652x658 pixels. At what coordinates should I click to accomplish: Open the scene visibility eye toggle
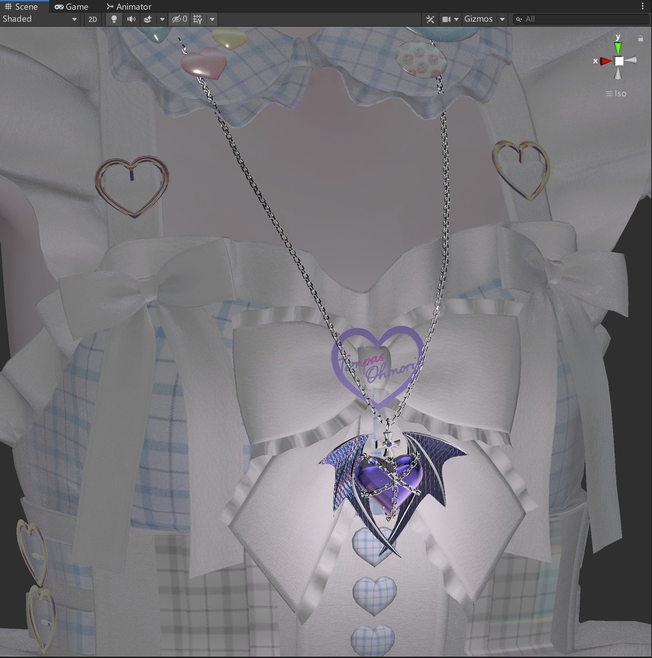click(x=178, y=19)
